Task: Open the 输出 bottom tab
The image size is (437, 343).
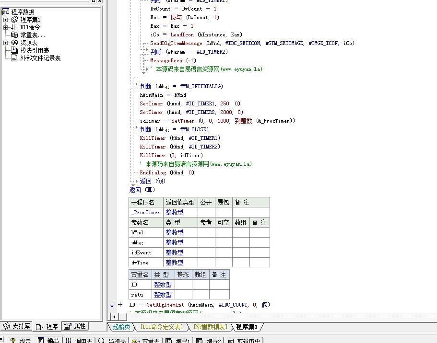Action: (48, 340)
